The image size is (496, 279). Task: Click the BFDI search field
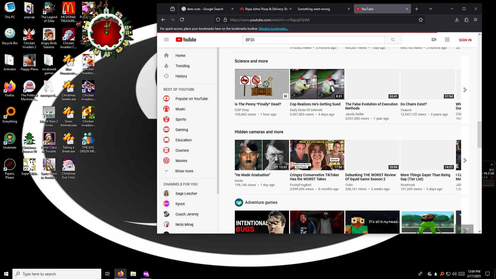tap(313, 40)
